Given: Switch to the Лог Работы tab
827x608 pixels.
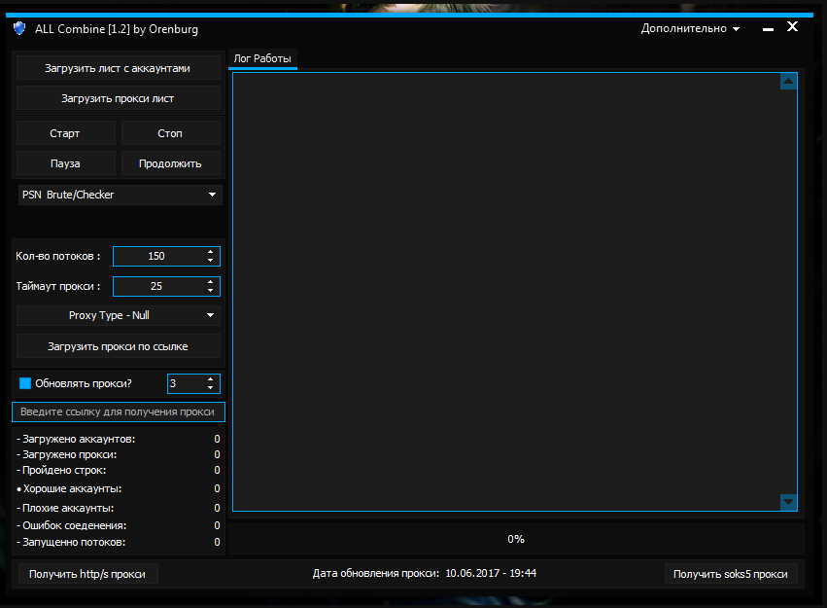Looking at the screenshot, I should click(262, 59).
